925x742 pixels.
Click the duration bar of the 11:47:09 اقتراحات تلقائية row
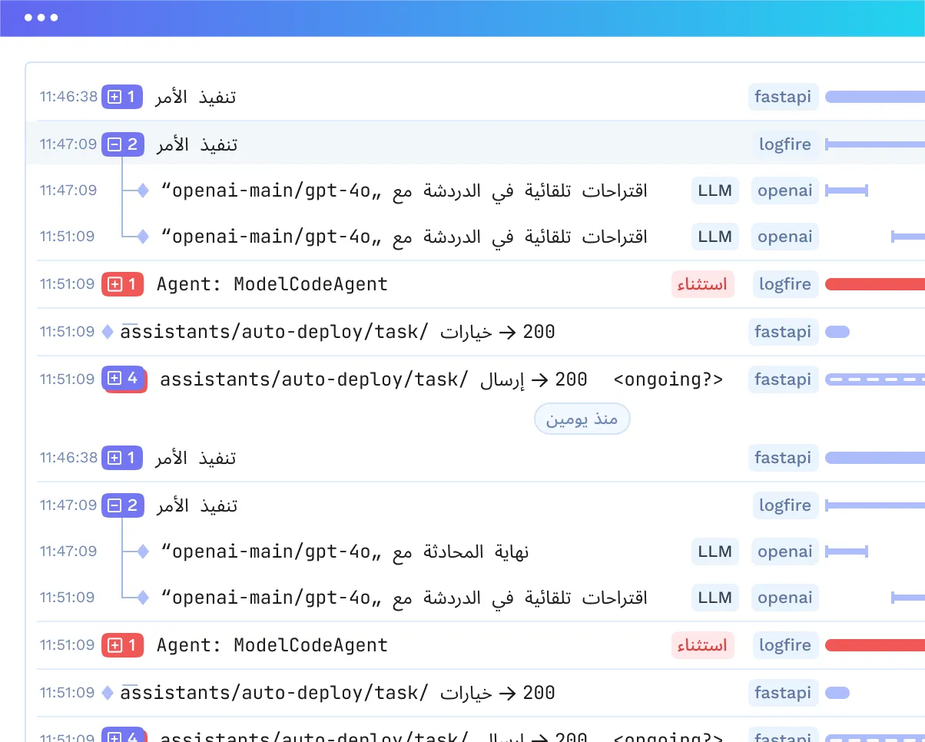pyautogui.click(x=847, y=190)
